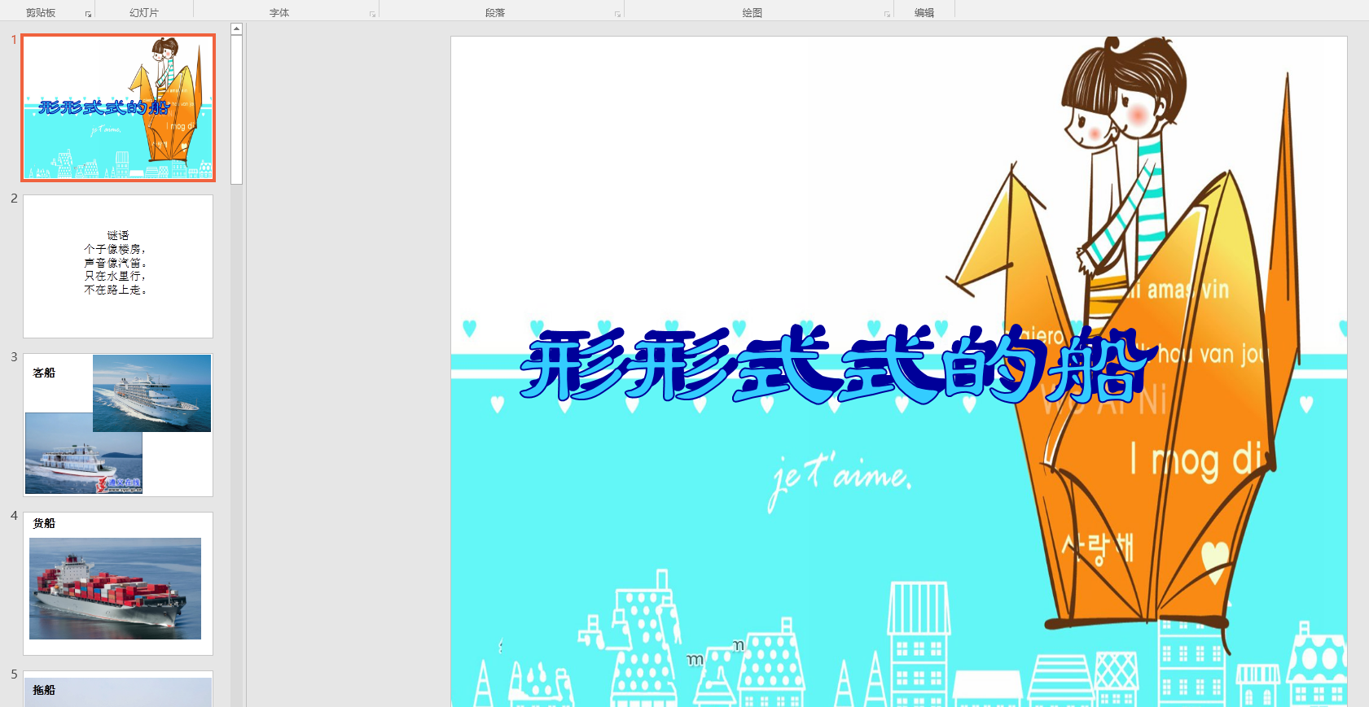The height and width of the screenshot is (707, 1369).
Task: Click the 幻灯片 group label
Action: click(144, 13)
